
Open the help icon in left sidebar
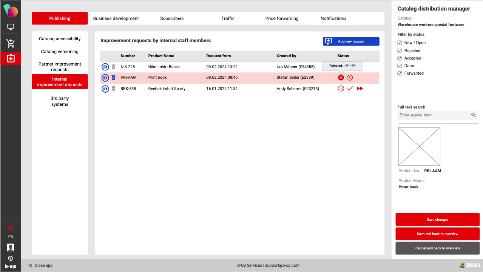11,258
